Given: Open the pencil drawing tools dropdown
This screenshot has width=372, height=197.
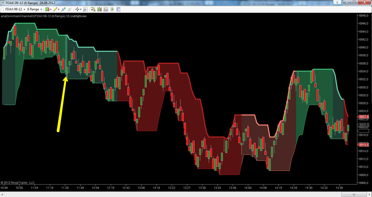Looking at the screenshot, I should 56,9.
